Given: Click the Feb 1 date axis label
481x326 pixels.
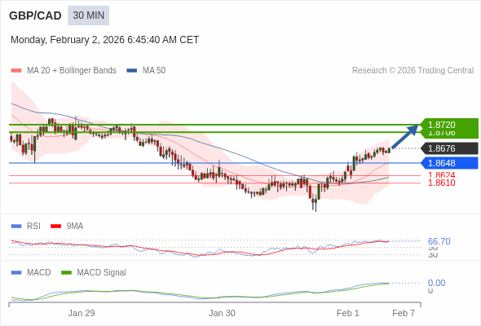Looking at the screenshot, I should coord(347,313).
